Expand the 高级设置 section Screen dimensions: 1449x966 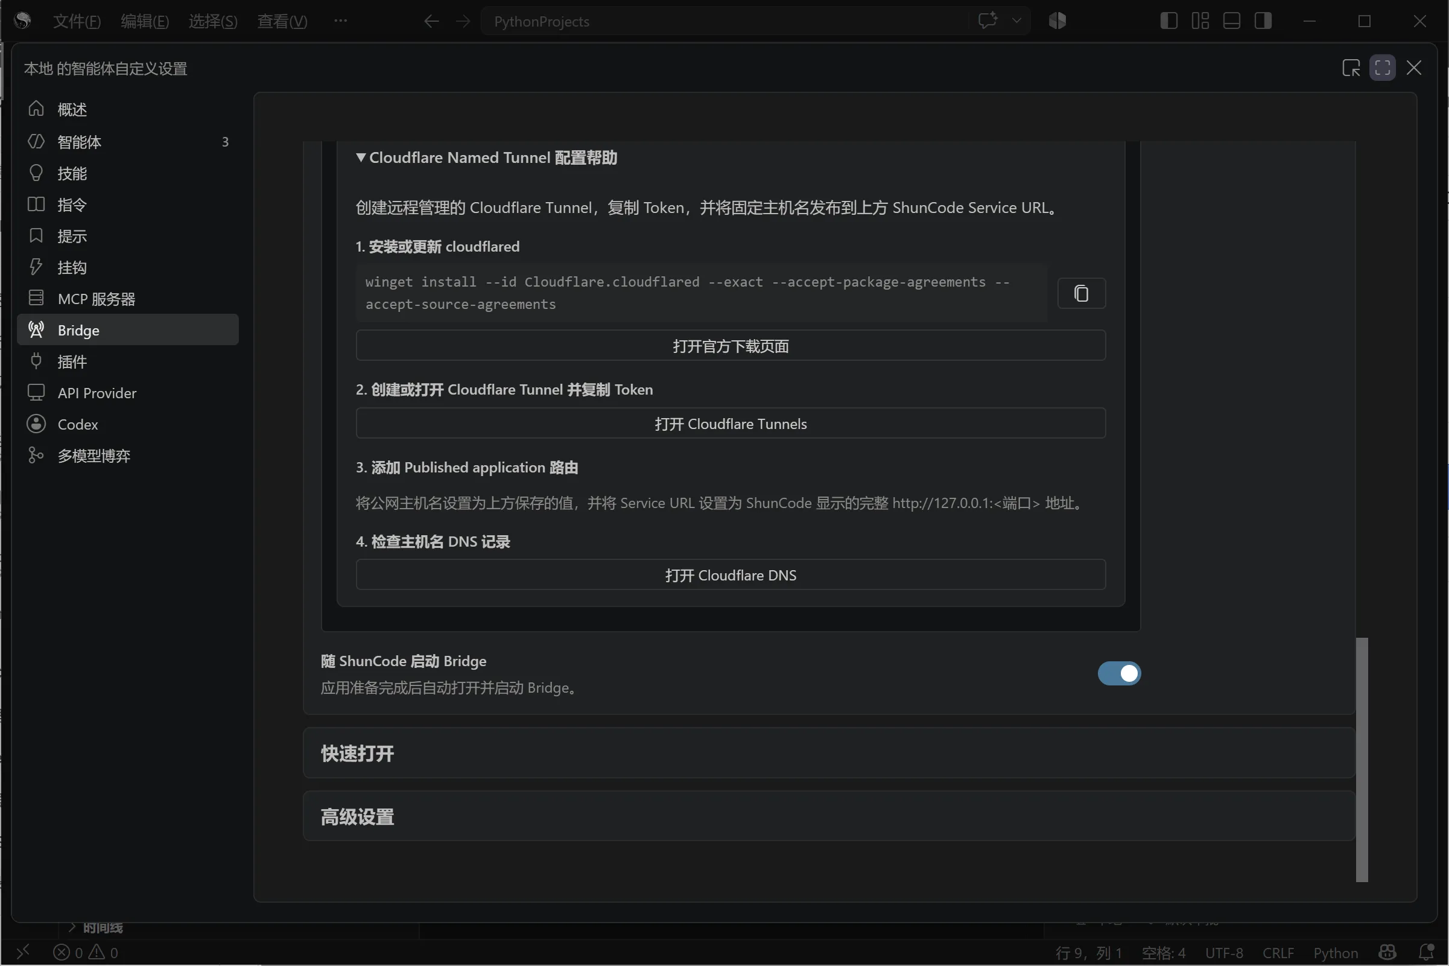click(829, 816)
